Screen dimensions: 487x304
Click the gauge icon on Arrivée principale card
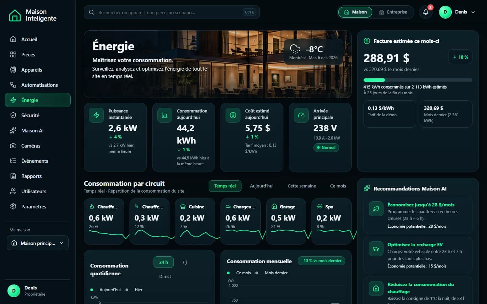point(301,115)
